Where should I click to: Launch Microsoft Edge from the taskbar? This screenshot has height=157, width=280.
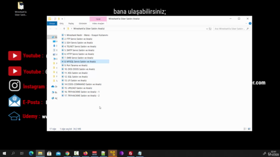tap(31, 153)
